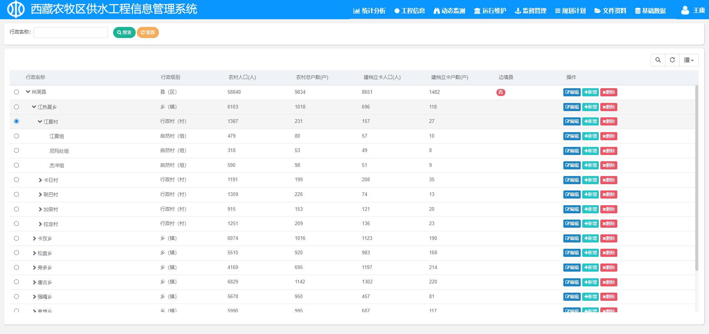Delete the 加荣村 row
This screenshot has width=709, height=334.
(x=608, y=209)
